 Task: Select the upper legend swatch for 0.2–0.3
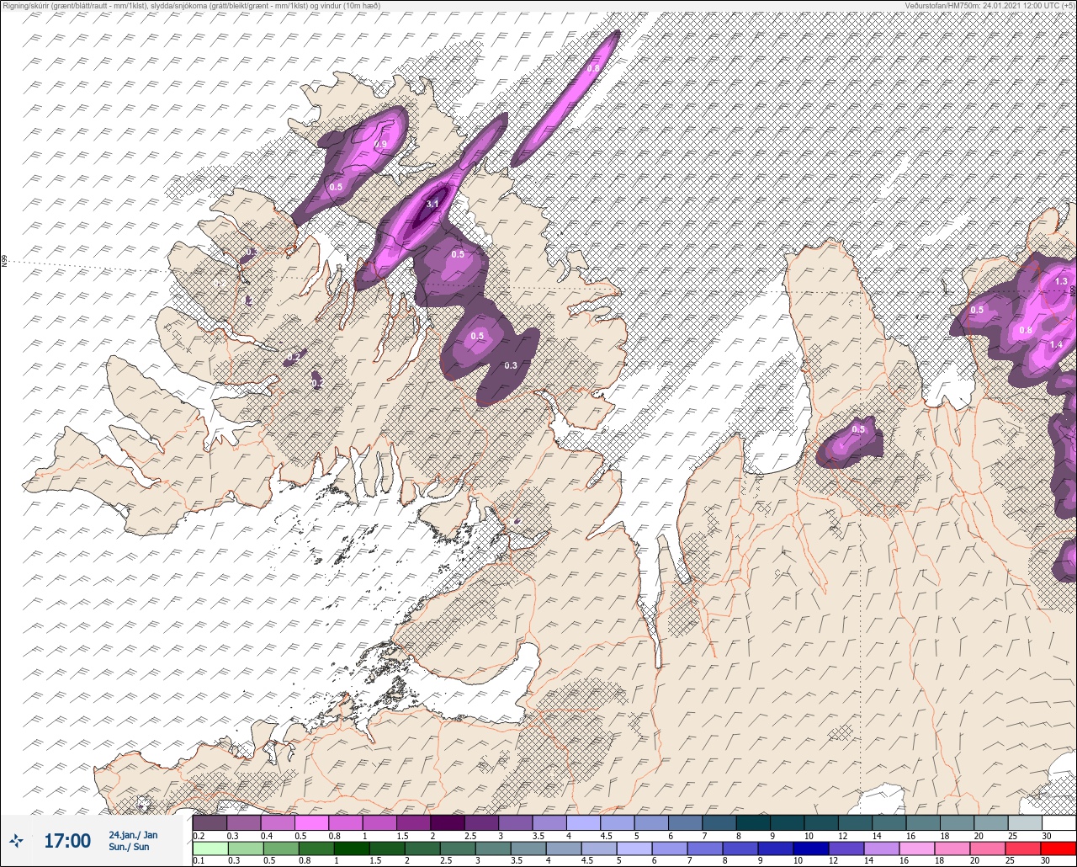tap(210, 822)
